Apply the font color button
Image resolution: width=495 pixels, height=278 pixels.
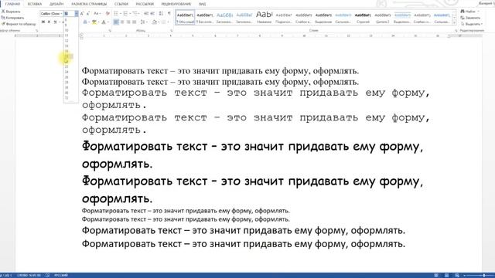(x=104, y=22)
